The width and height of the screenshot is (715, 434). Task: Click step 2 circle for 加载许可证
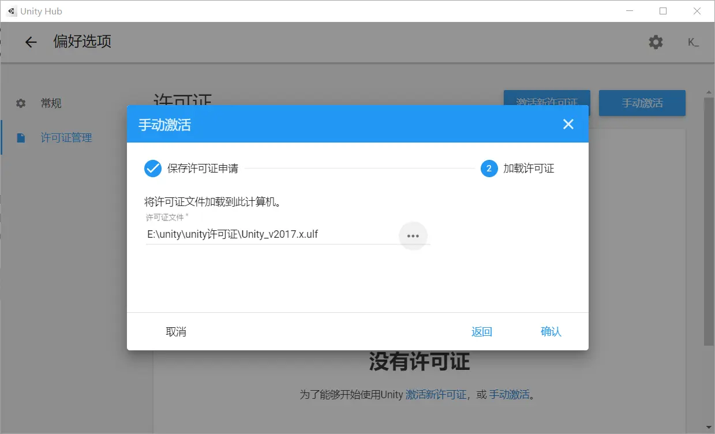pos(489,169)
